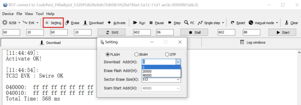Open Sector Erase Size dropdown
The height and width of the screenshot is (105, 301).
(178, 79)
